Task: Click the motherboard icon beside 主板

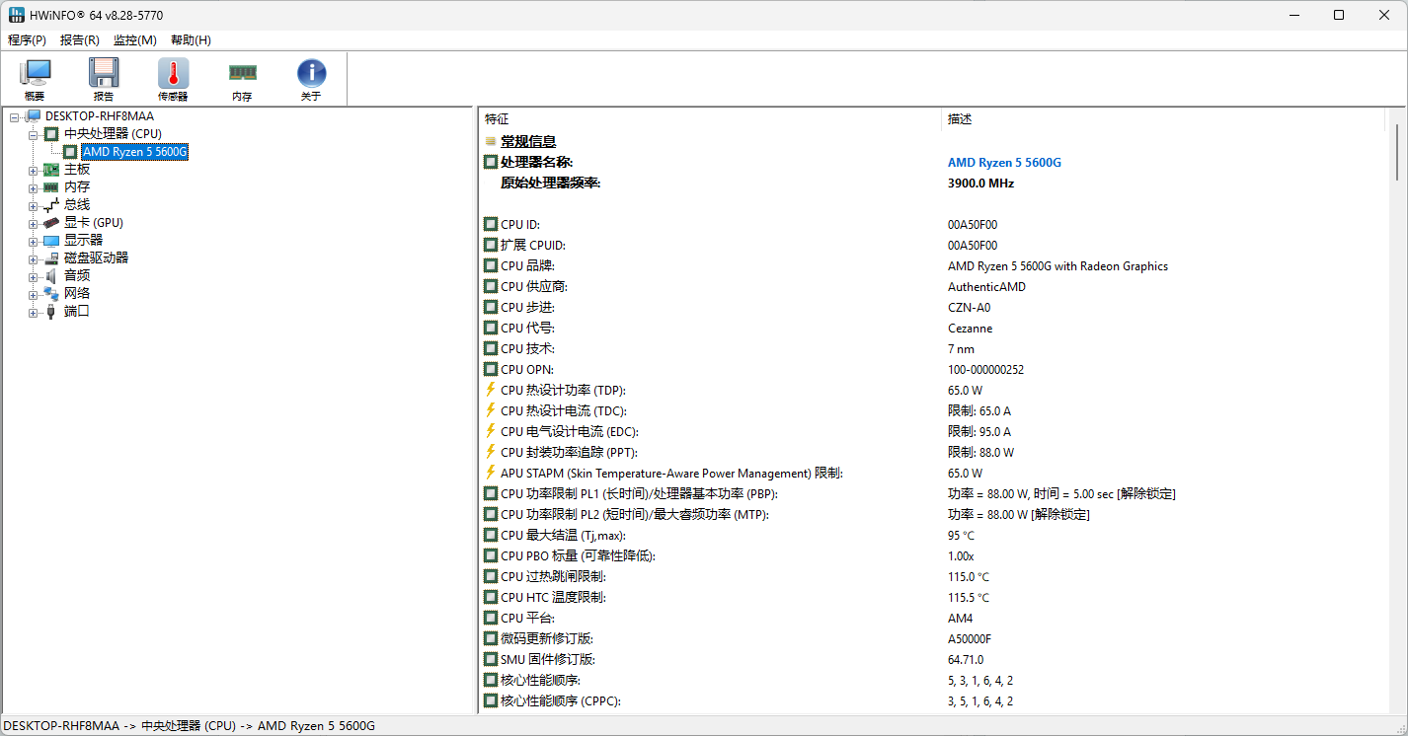Action: (x=51, y=169)
